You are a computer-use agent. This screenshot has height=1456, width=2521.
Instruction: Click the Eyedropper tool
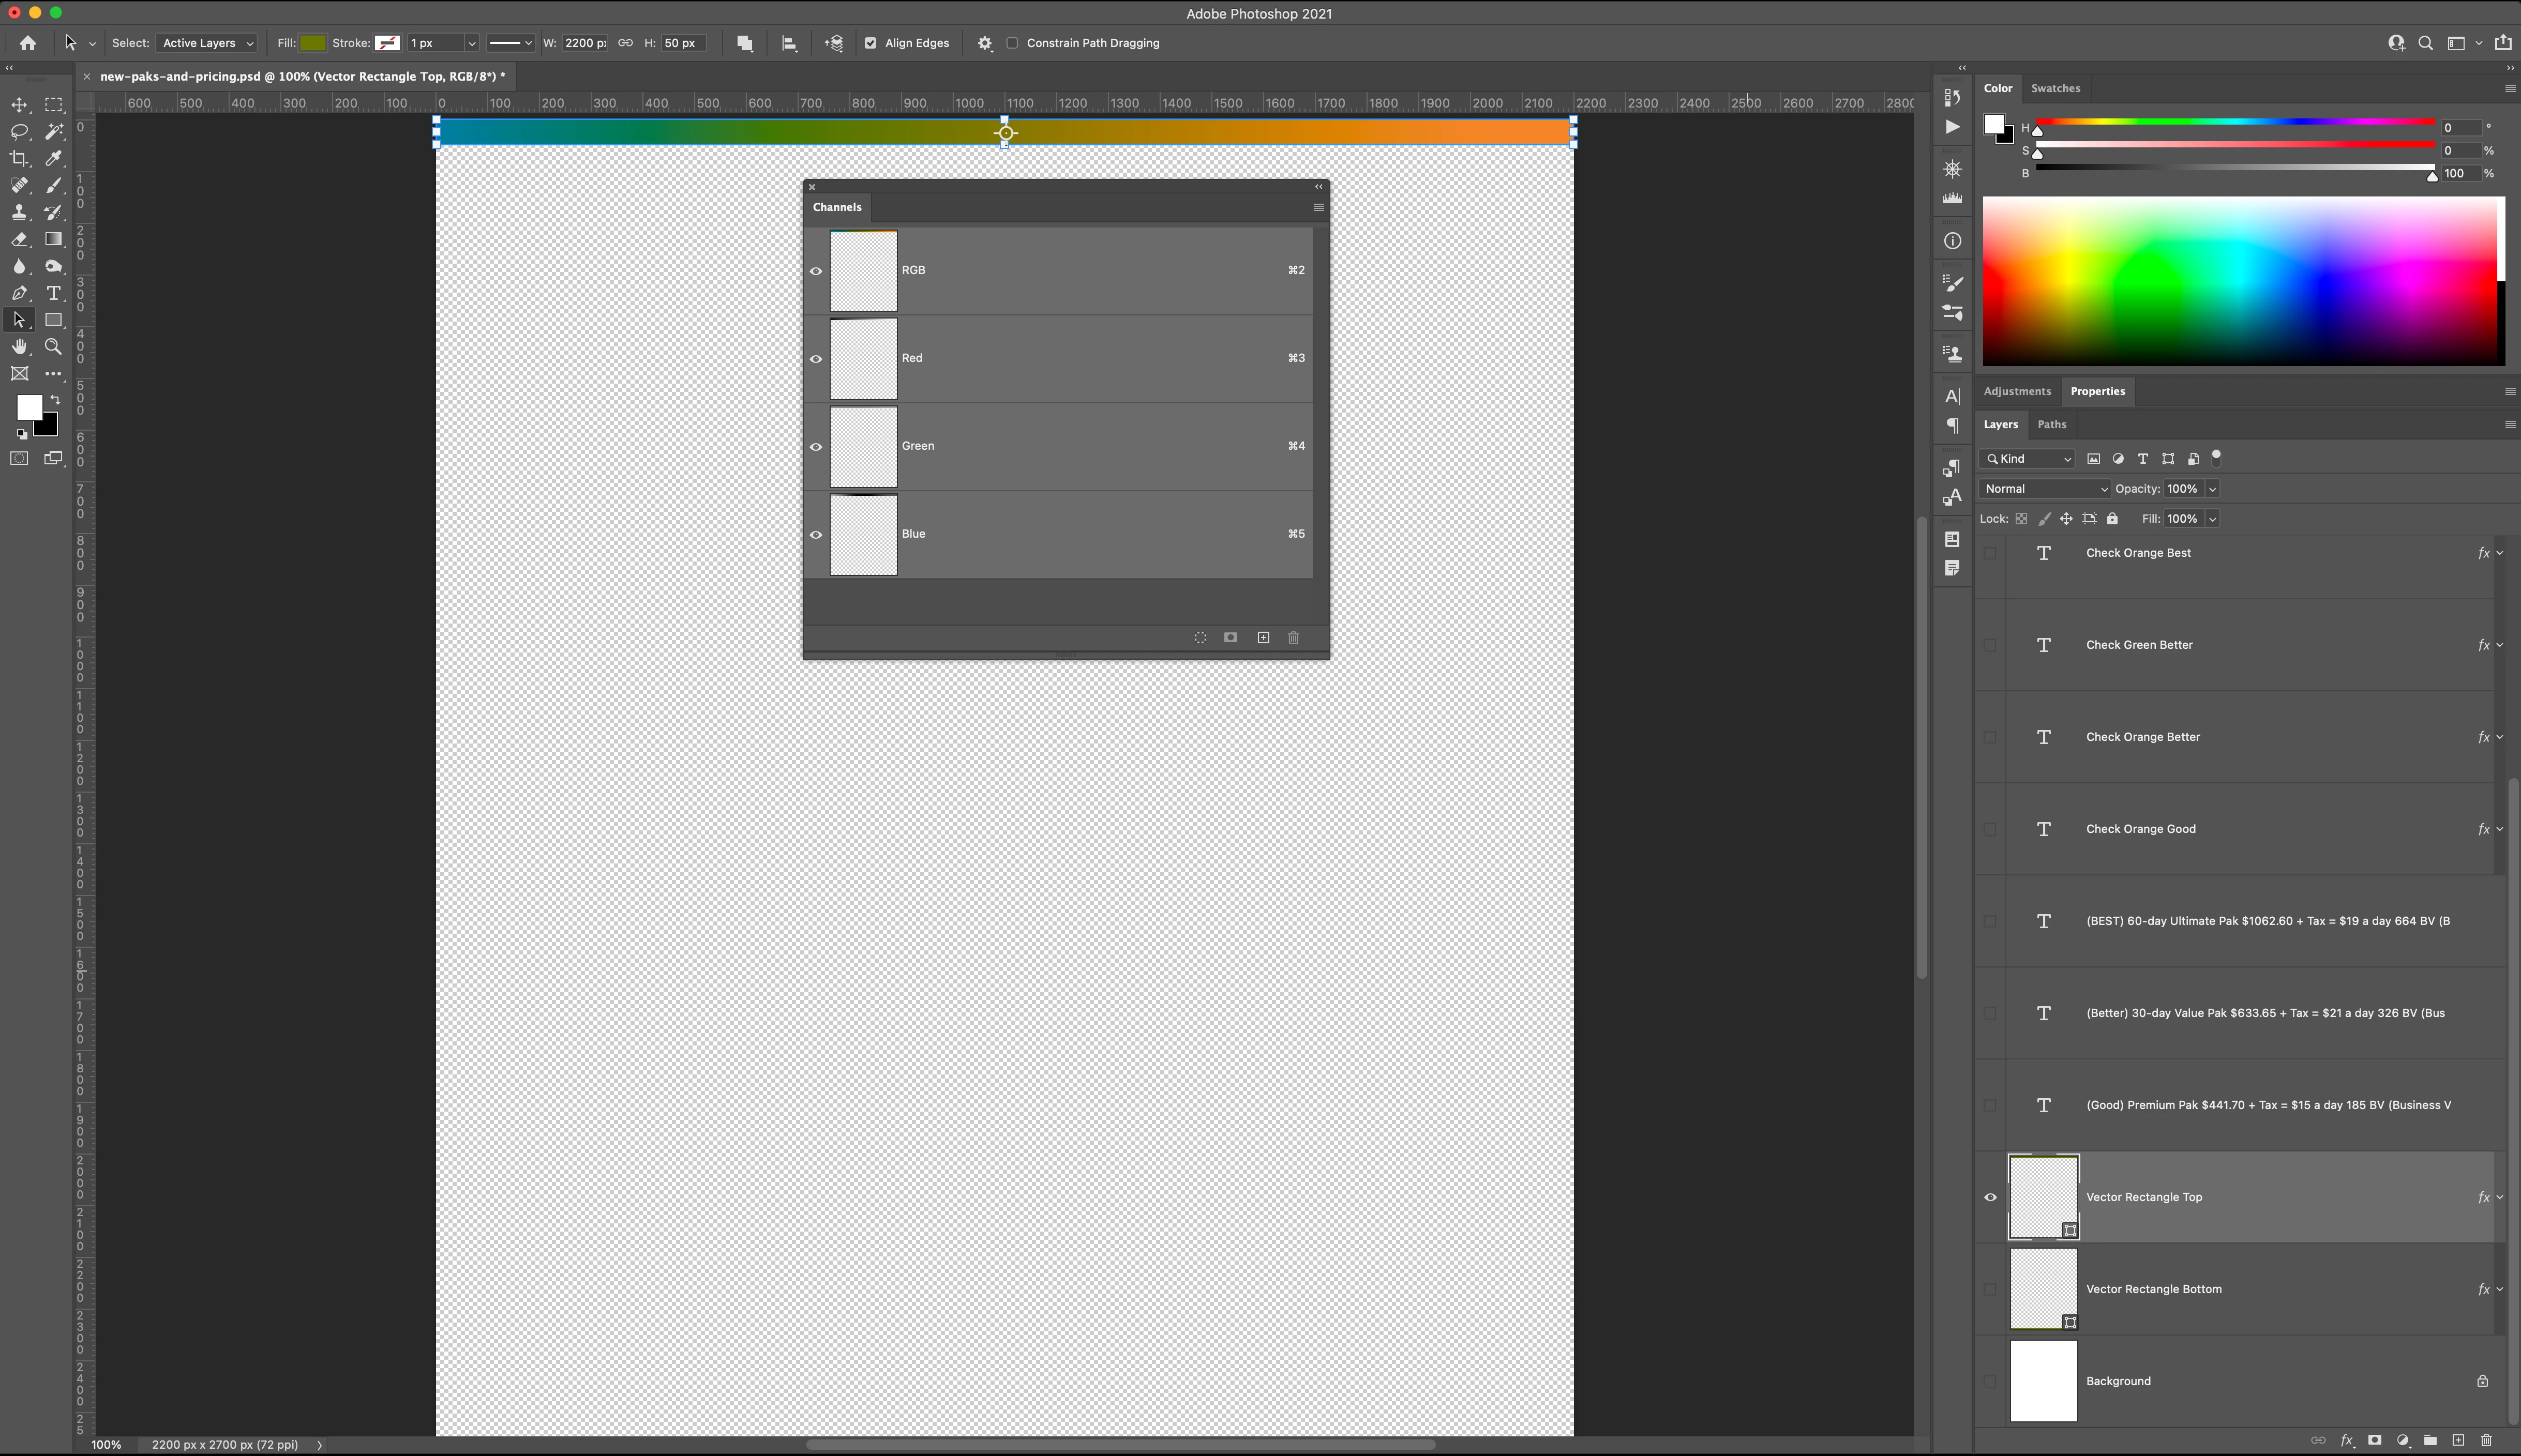click(54, 159)
